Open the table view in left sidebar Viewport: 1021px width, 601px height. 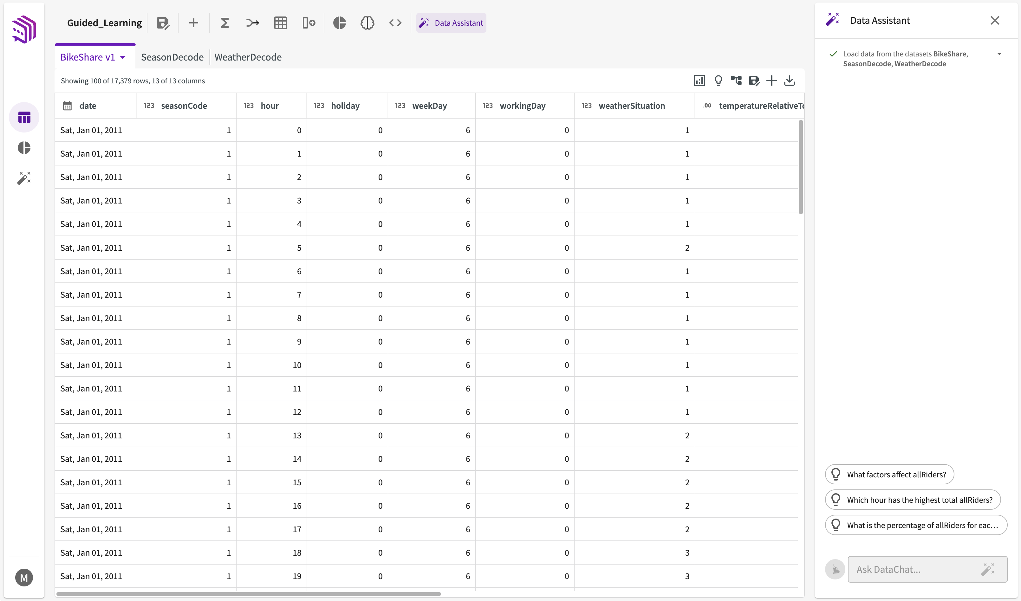pyautogui.click(x=24, y=118)
